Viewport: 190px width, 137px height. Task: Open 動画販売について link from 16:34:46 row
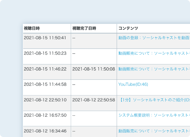click(x=154, y=131)
